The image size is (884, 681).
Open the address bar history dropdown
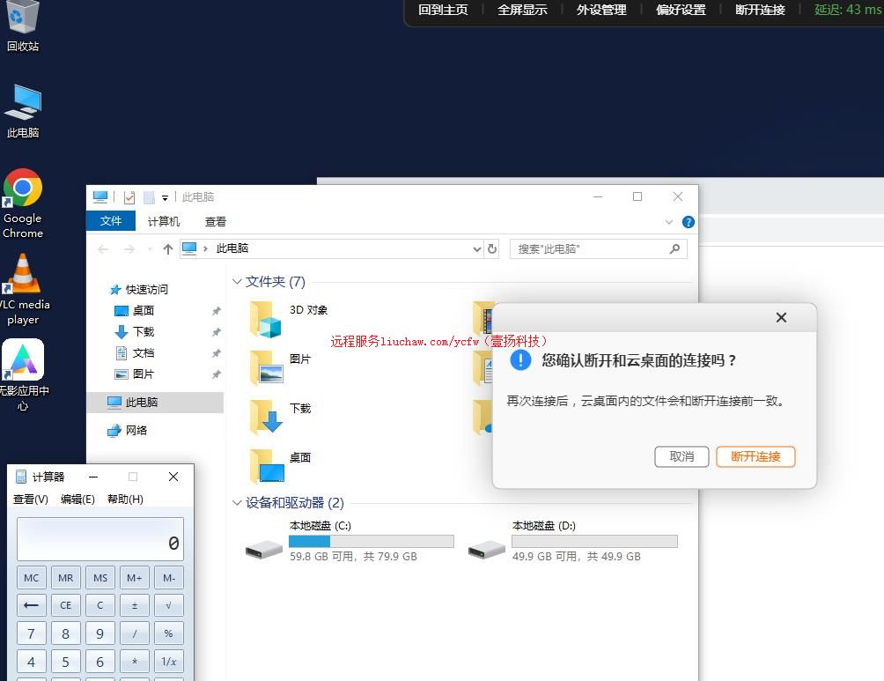pos(477,249)
